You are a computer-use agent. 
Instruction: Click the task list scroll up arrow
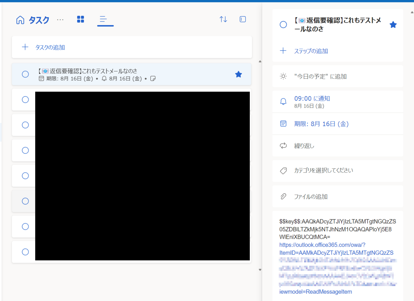[260, 62]
